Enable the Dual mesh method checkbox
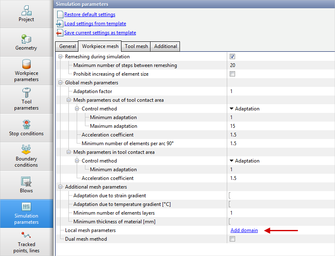 (x=232, y=239)
